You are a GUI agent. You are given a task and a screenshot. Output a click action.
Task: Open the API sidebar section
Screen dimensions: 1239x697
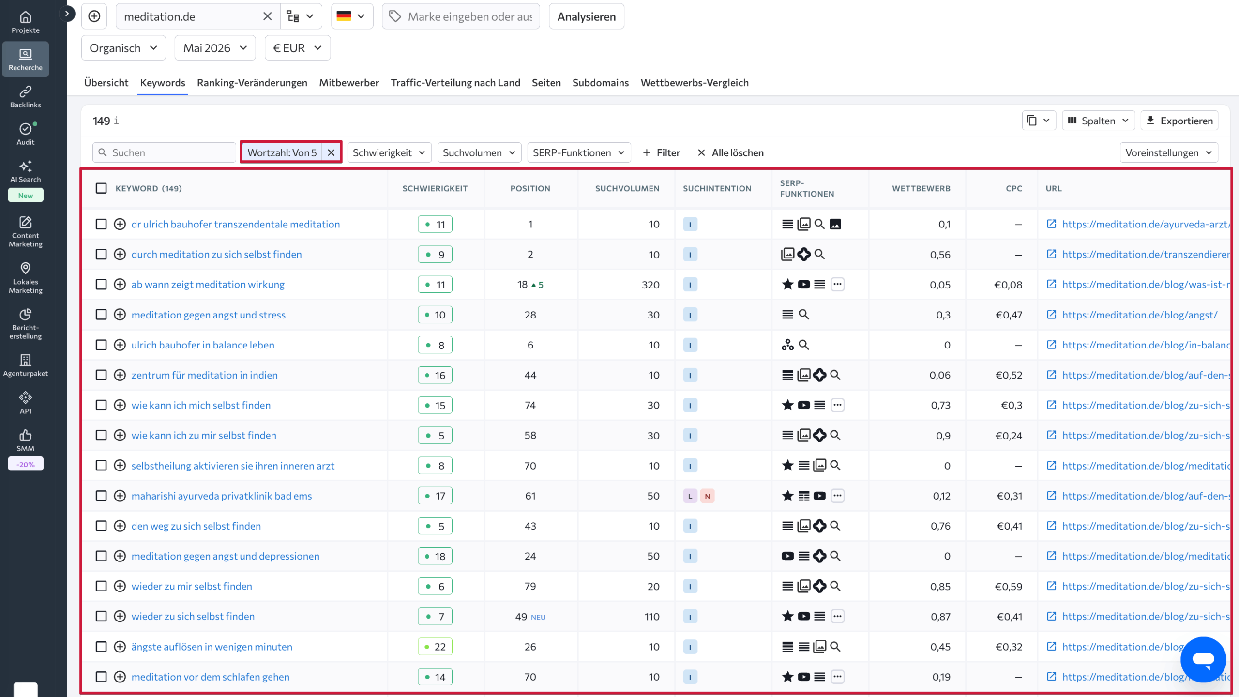(x=25, y=403)
